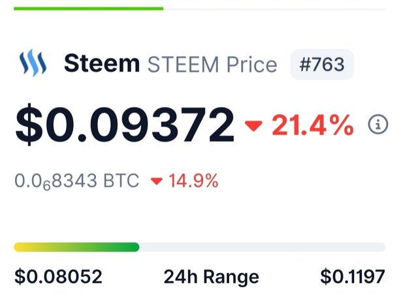Screen dimensions: 418x301
Task: Click the BTC price 0.0₆8343 BTC
Action: click(x=76, y=180)
